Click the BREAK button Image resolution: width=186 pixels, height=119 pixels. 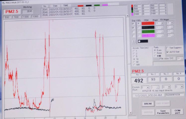click(148, 104)
